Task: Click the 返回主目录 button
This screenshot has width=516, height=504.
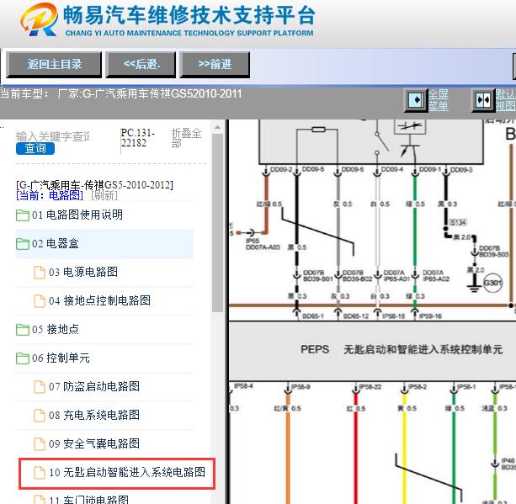Action: [x=54, y=65]
